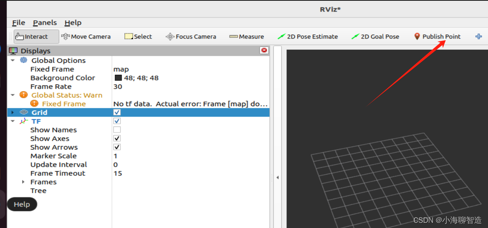Activate the Focus Camera tool

[x=191, y=37]
